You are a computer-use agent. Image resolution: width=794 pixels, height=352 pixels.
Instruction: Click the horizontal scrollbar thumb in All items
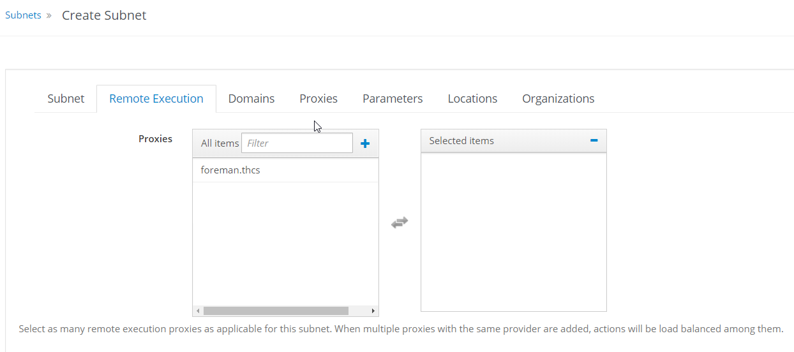pyautogui.click(x=276, y=311)
